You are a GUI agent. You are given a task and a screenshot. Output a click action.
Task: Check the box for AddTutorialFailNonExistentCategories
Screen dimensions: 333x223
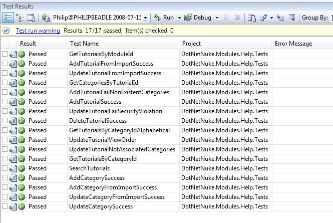point(5,92)
